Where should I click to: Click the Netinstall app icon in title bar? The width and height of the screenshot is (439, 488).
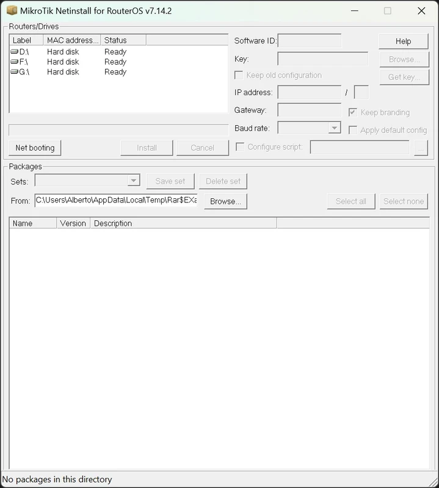(x=11, y=10)
